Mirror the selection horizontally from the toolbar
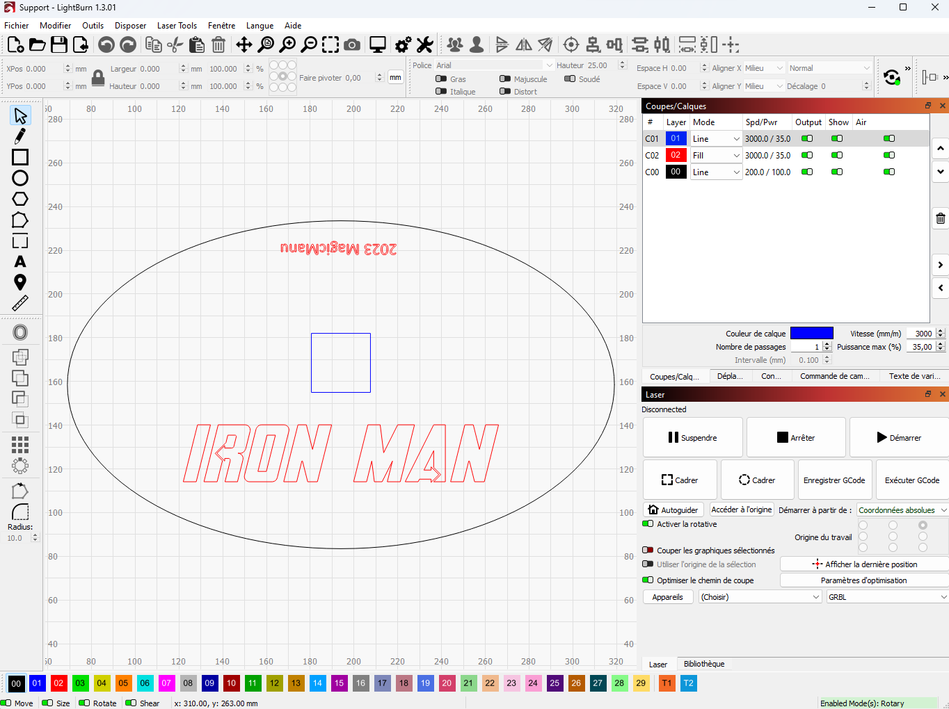The width and height of the screenshot is (949, 709). click(x=523, y=44)
